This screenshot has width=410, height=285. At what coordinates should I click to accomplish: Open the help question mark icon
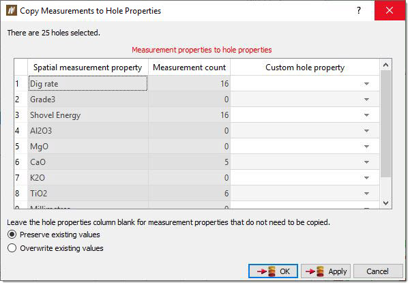[x=359, y=10]
